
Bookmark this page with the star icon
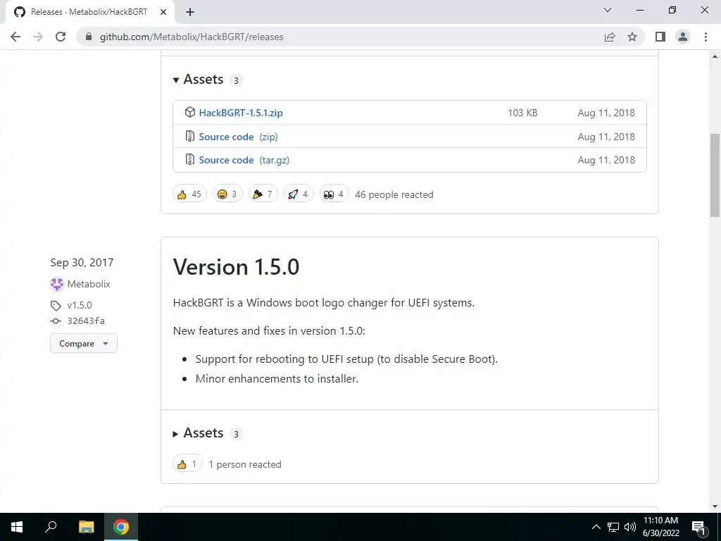632,37
